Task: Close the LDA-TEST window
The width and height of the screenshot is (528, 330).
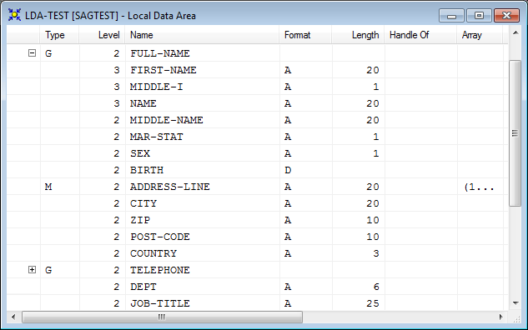Action: [506, 16]
